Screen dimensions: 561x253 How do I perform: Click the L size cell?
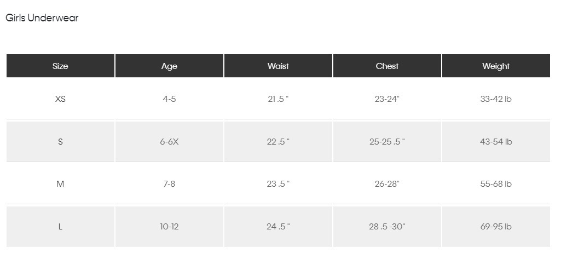click(x=60, y=227)
